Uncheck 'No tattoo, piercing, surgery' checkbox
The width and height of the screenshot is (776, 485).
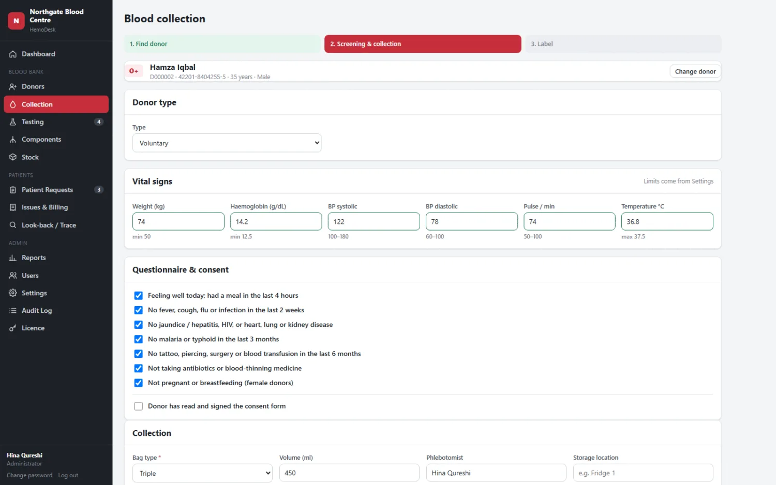(x=139, y=354)
